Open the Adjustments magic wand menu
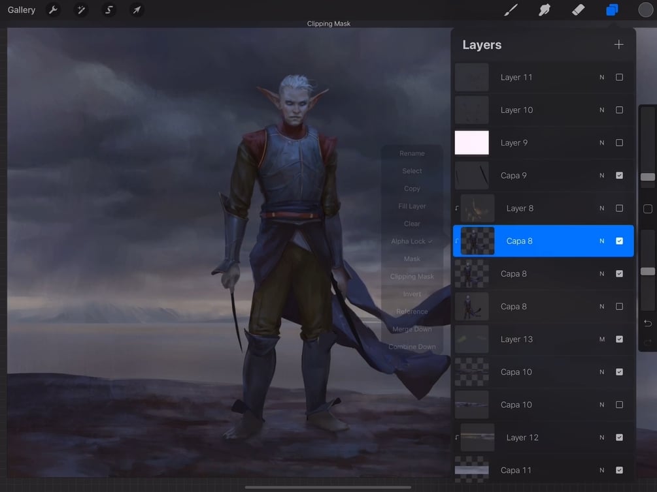The image size is (657, 492). (81, 10)
